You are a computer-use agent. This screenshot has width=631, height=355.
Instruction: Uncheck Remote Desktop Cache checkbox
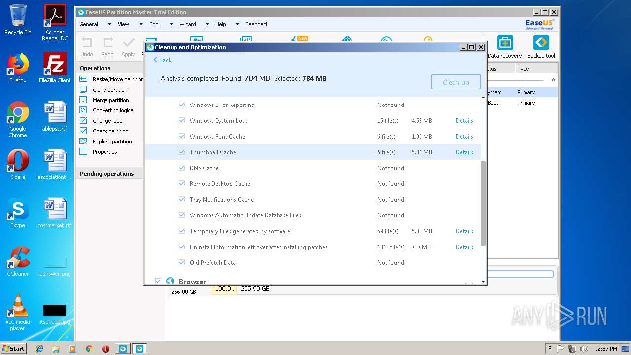click(x=182, y=184)
